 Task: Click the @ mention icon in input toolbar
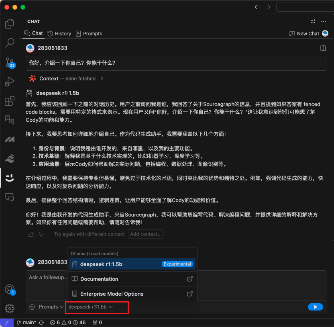point(32,307)
